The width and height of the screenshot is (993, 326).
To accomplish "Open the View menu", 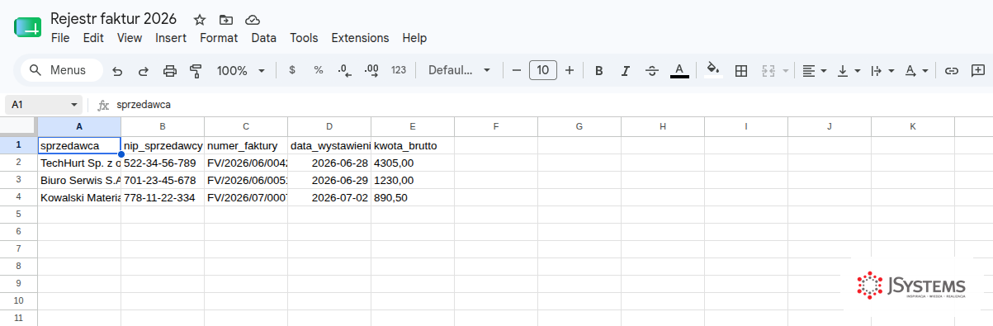I will pos(130,38).
